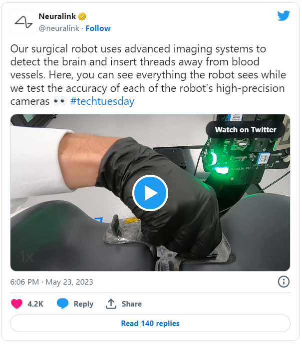This screenshot has width=302, height=347.
Task: Open the #techtuesday hashtag
Action: (x=102, y=101)
